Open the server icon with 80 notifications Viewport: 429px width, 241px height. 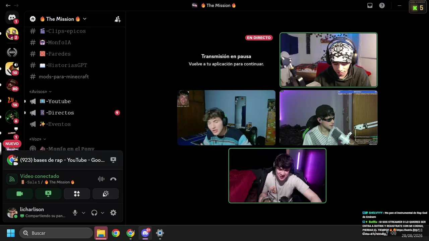[x=12, y=85]
